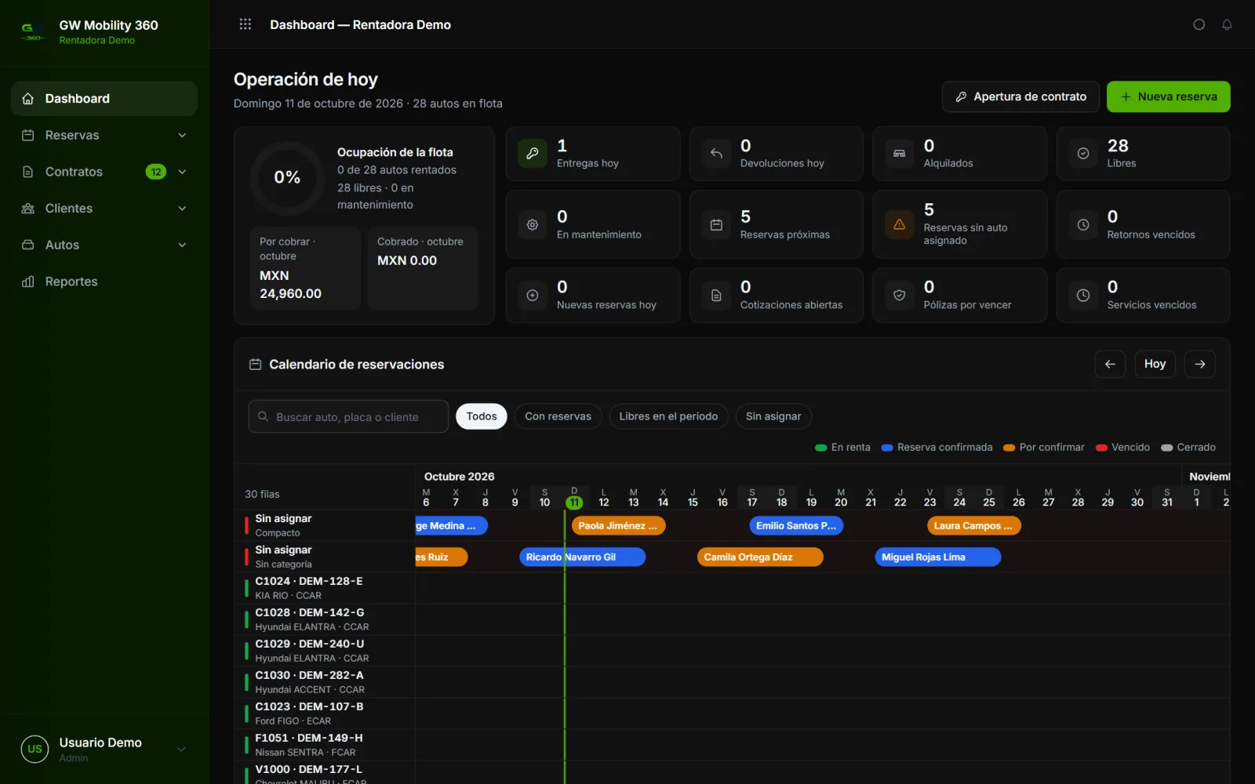The height and width of the screenshot is (784, 1255).
Task: Open the apps grid icon
Action: click(246, 24)
